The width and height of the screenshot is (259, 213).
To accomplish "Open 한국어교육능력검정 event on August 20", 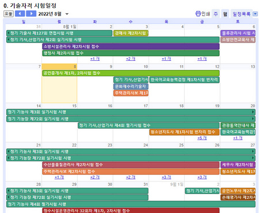I will pos(238,132).
